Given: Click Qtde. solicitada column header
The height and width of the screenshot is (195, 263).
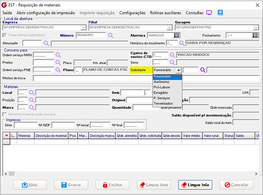Looking at the screenshot, I should [150, 136].
